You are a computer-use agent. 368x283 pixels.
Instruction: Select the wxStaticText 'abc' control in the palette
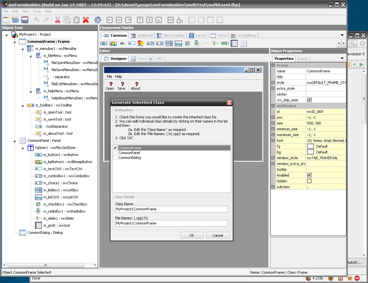click(x=122, y=43)
